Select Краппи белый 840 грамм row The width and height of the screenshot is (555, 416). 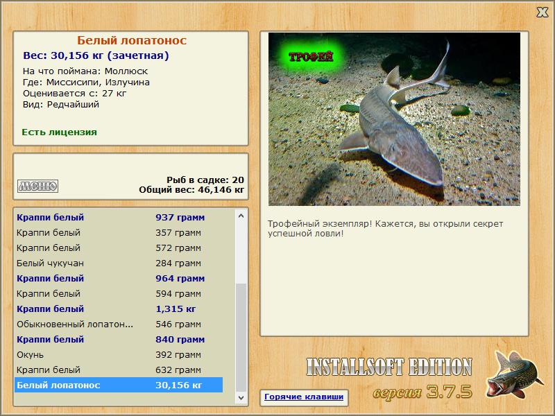(119, 339)
